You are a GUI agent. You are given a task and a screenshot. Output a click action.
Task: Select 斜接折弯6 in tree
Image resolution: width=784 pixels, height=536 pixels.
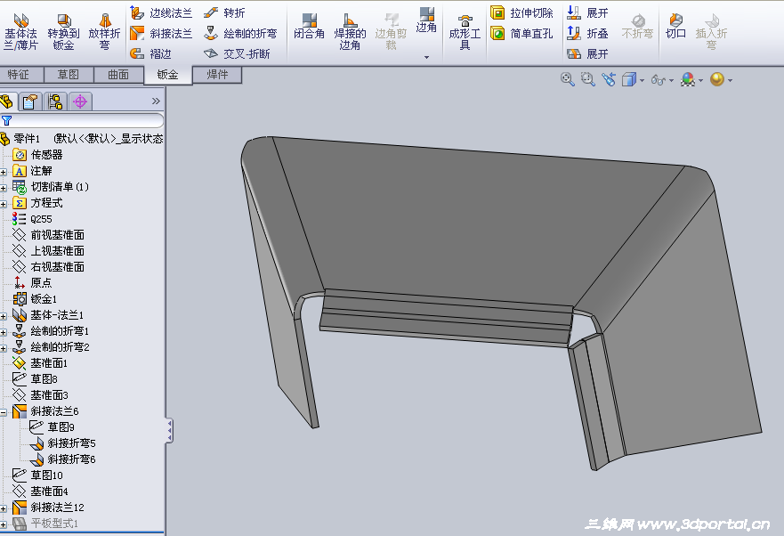coord(62,459)
